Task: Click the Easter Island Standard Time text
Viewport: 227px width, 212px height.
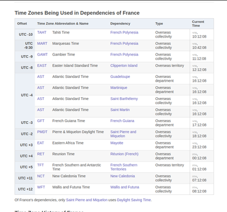Action: click(75, 65)
